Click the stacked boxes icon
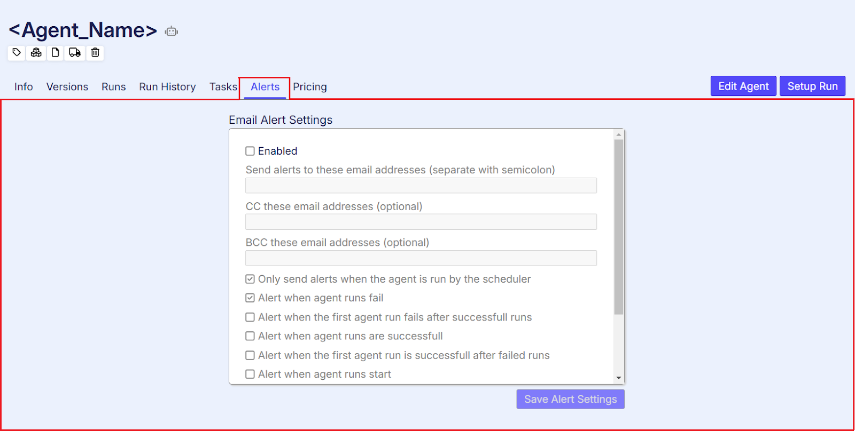855x431 pixels. [36, 52]
